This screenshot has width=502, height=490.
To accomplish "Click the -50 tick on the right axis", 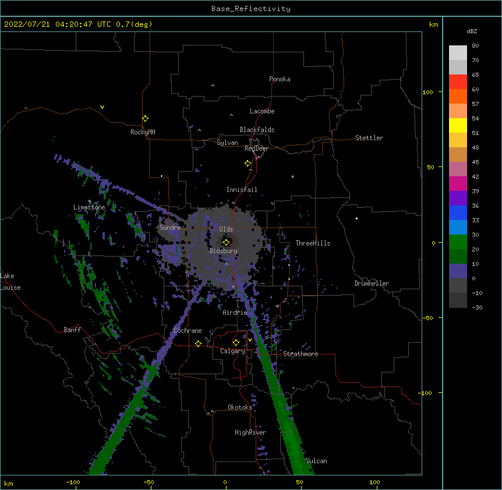I will tap(427, 318).
